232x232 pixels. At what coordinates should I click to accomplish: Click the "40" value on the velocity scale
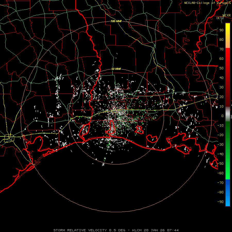221,78
